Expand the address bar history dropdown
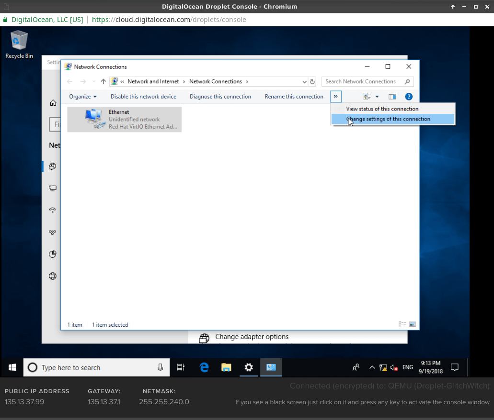The height and width of the screenshot is (420, 494). [x=305, y=82]
